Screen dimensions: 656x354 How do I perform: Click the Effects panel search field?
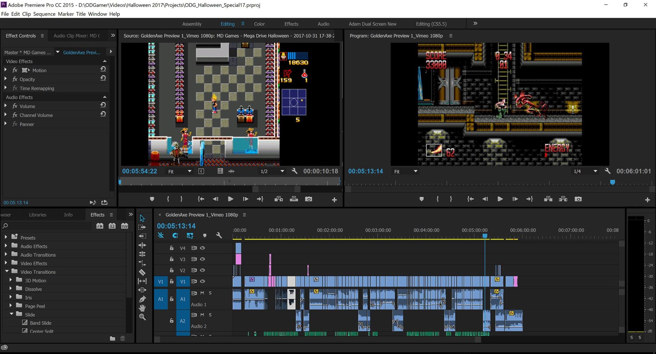[x=48, y=226]
